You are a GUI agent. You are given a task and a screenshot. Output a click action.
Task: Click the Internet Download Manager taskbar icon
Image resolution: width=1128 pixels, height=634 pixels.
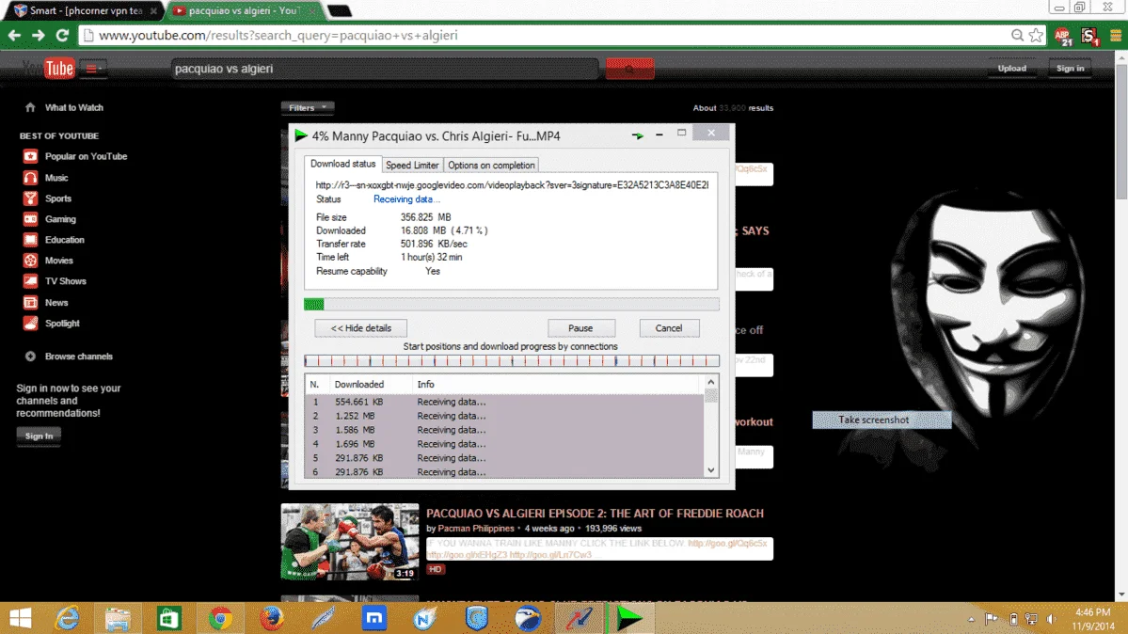click(630, 618)
